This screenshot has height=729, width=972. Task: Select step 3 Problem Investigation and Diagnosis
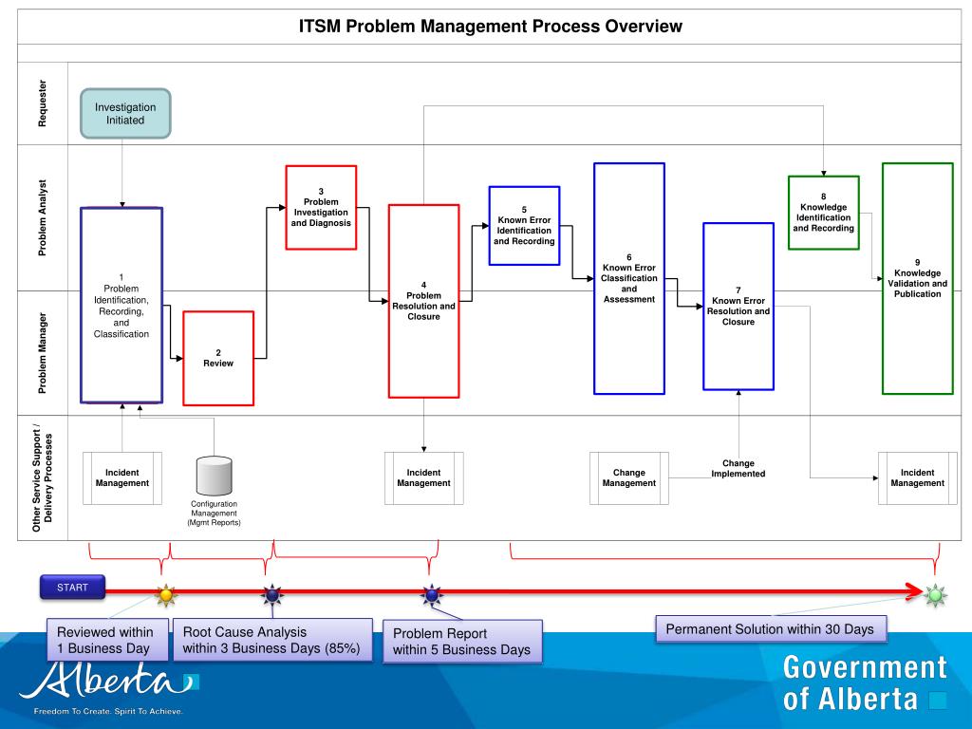321,208
